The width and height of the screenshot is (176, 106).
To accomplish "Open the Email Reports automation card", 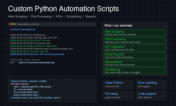I will point(135,55).
